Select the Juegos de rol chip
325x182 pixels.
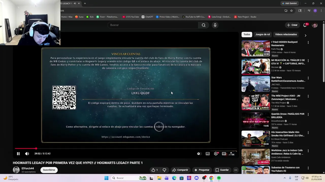pyautogui.click(x=263, y=34)
